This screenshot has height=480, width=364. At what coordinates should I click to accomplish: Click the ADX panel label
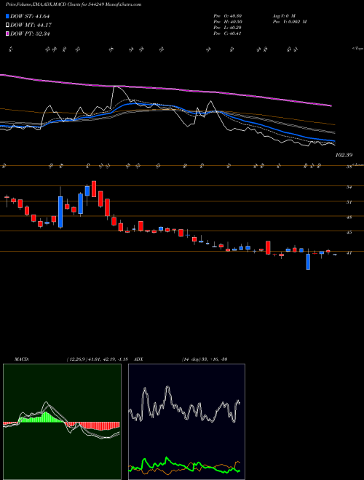tap(138, 359)
